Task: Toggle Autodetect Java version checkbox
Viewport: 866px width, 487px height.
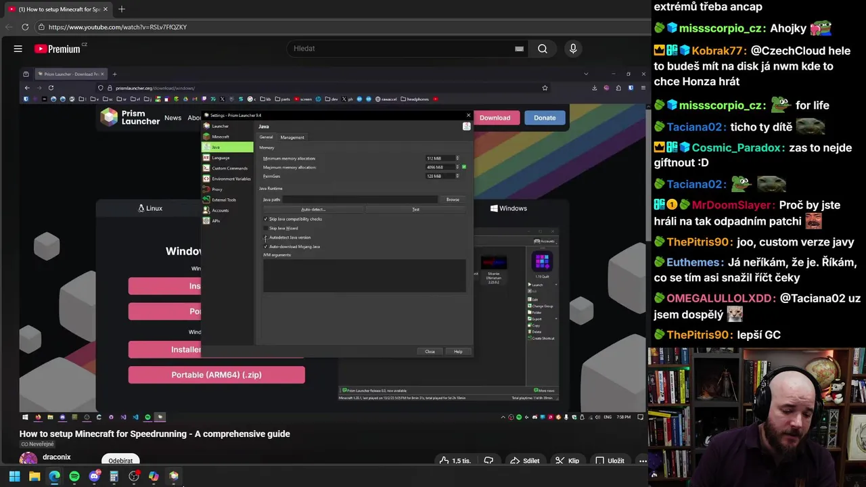Action: pos(265,237)
